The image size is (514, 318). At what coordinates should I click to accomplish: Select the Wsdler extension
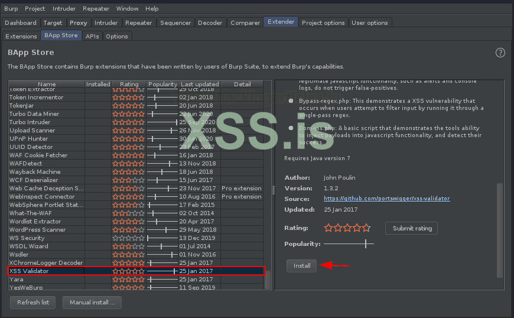[x=136, y=254]
